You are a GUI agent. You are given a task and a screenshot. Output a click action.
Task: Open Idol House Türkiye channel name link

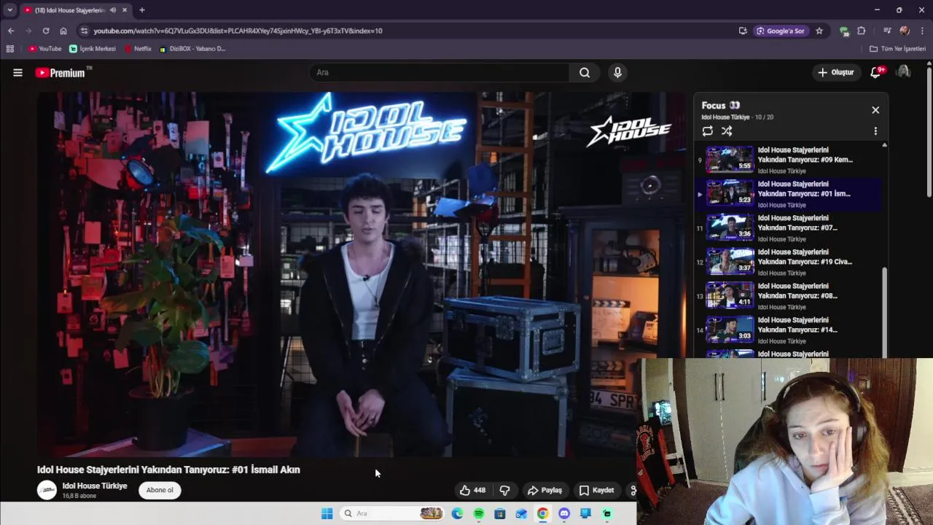pos(95,486)
